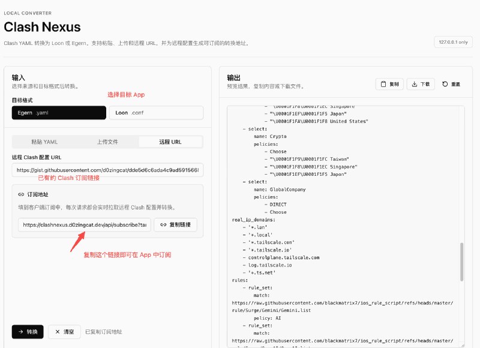The image size is (480, 348).
Task: Click the 'real_ip_domains:' line in output
Action: coord(253,220)
